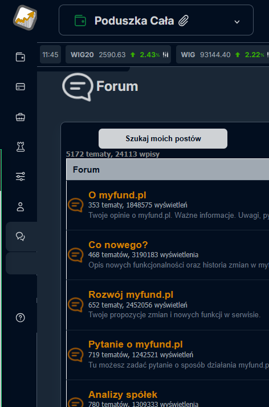Image resolution: width=269 pixels, height=407 pixels.
Task: Click the WIG index ticker
Action: click(223, 54)
